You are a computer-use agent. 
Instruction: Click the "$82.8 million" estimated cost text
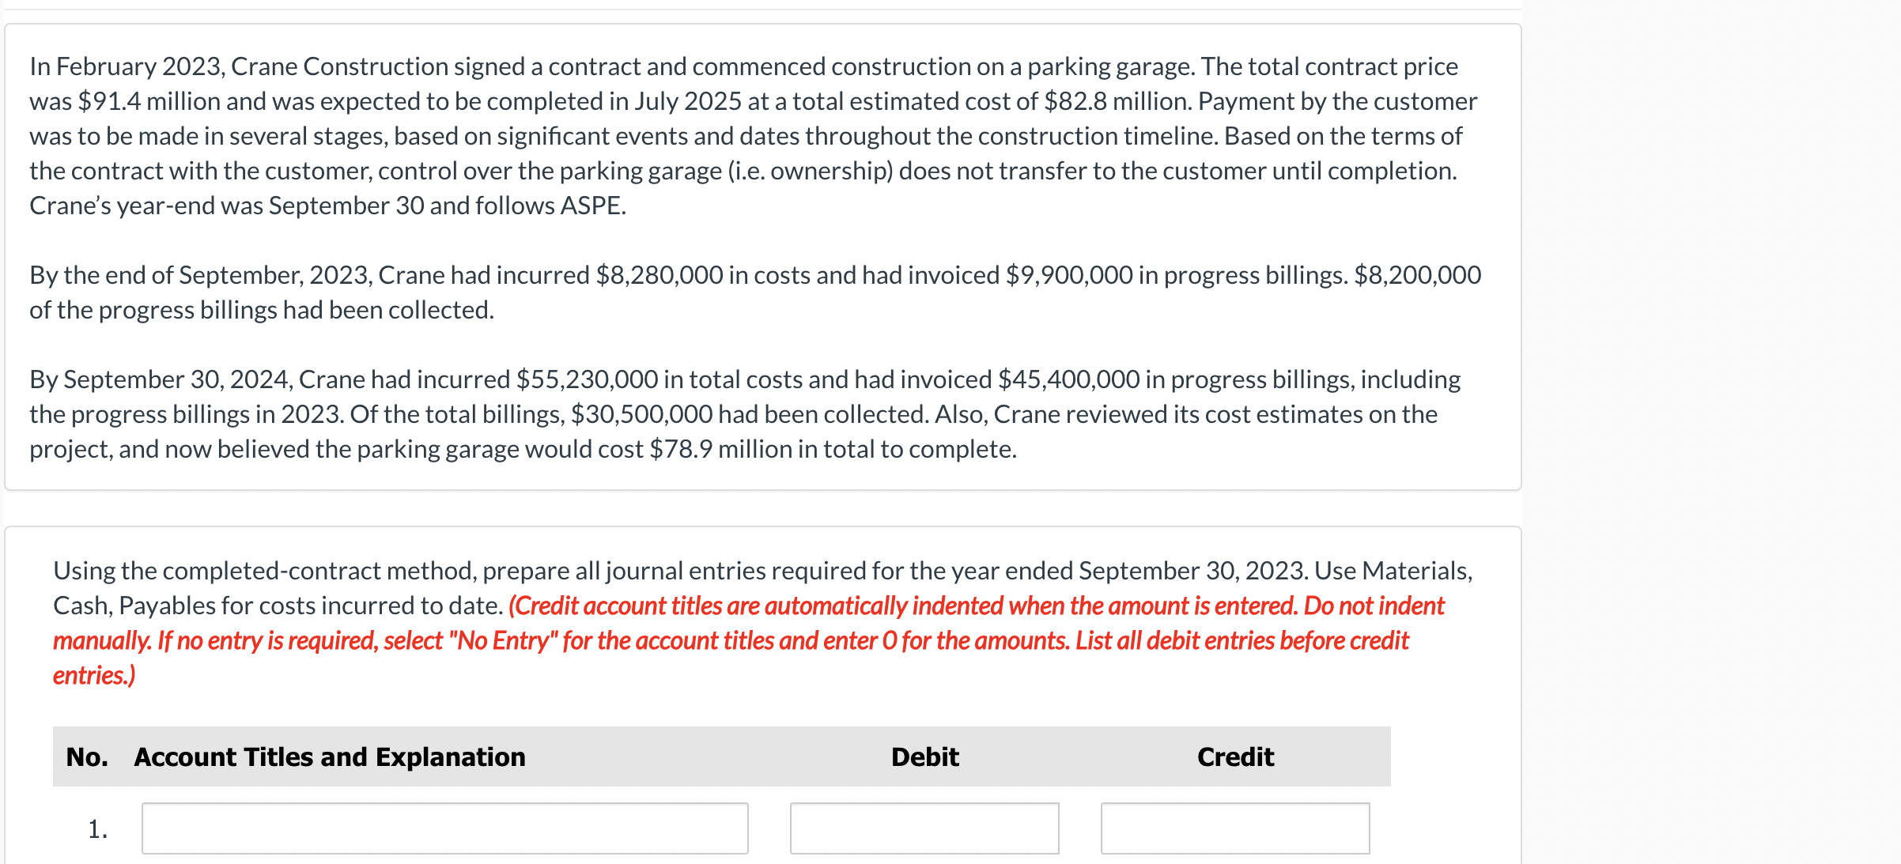click(x=1115, y=101)
